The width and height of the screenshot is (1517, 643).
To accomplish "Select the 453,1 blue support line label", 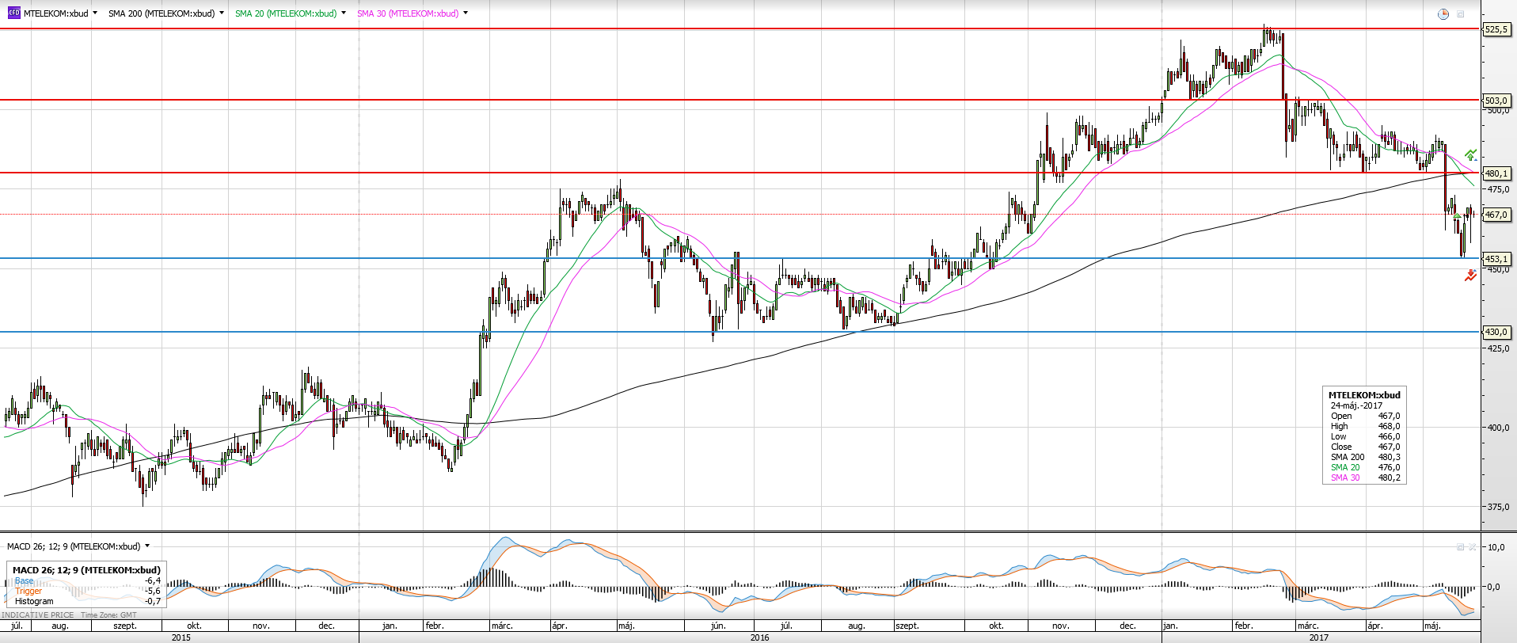I will [1496, 259].
